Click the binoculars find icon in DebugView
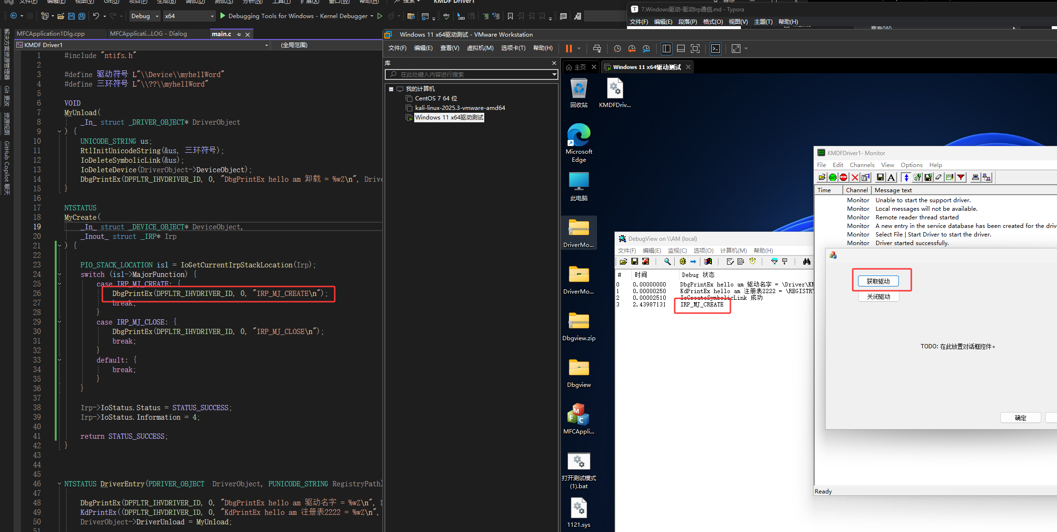This screenshot has width=1057, height=532. pyautogui.click(x=807, y=262)
